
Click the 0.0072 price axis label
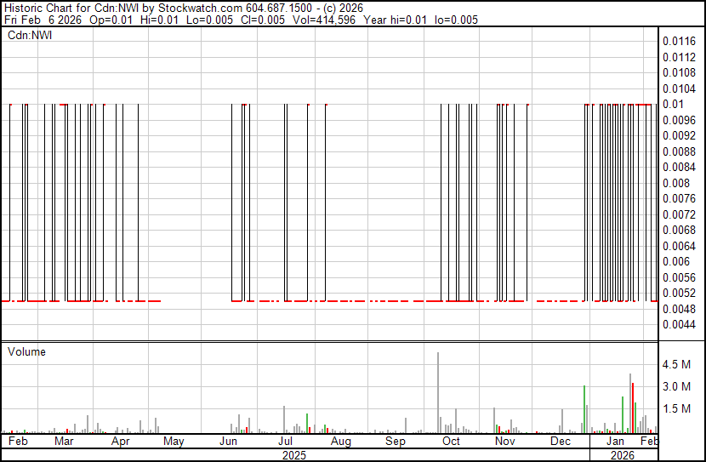[x=679, y=214]
